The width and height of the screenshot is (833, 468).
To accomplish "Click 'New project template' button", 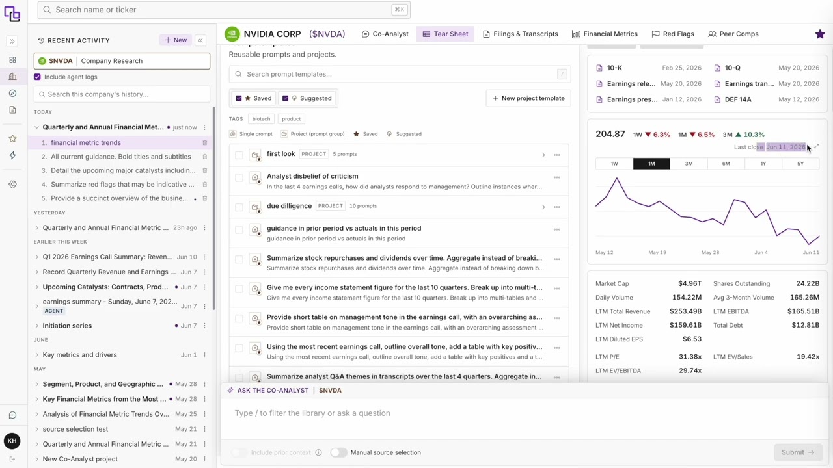I will (x=528, y=98).
